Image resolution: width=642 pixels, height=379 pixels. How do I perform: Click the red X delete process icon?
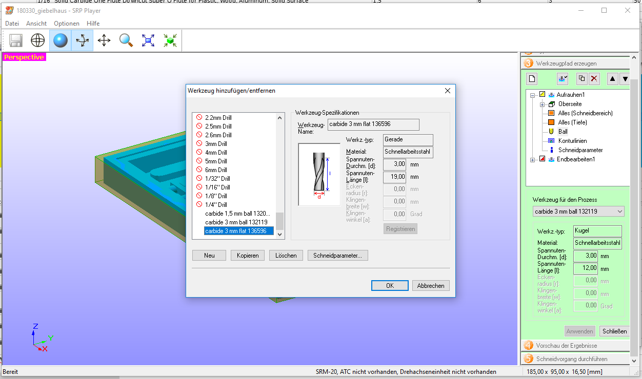point(594,79)
